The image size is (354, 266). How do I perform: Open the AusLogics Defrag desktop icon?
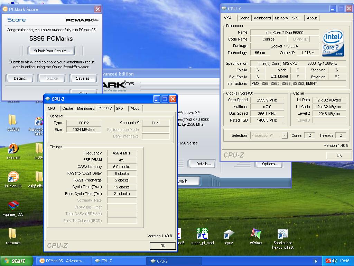click(x=39, y=121)
